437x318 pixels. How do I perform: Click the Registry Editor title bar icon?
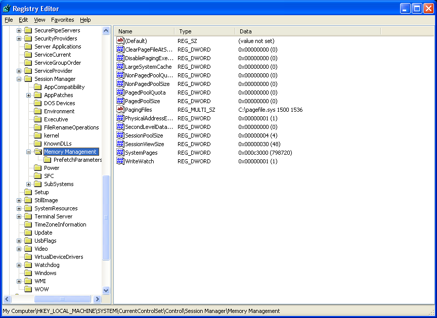[7, 8]
